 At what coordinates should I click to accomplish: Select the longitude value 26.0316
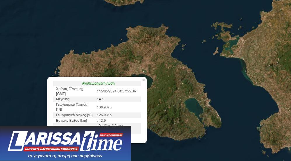point(105,115)
